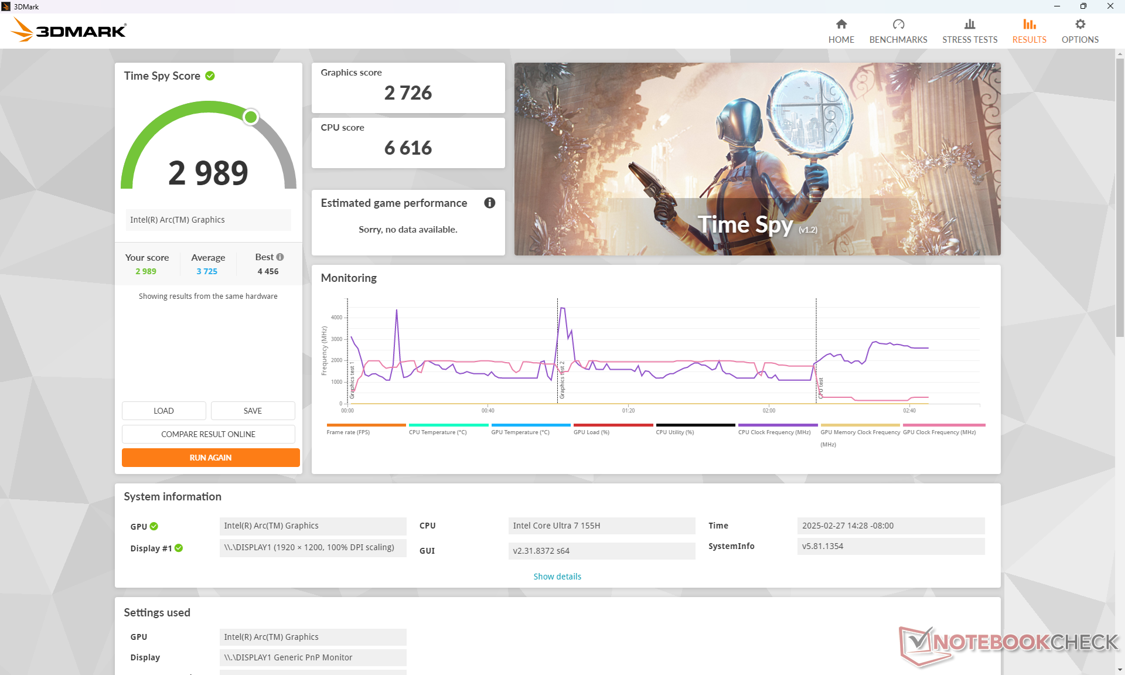Click Intel Arc Graphics label under the gauge
Viewport: 1125px width, 675px height.
click(208, 220)
